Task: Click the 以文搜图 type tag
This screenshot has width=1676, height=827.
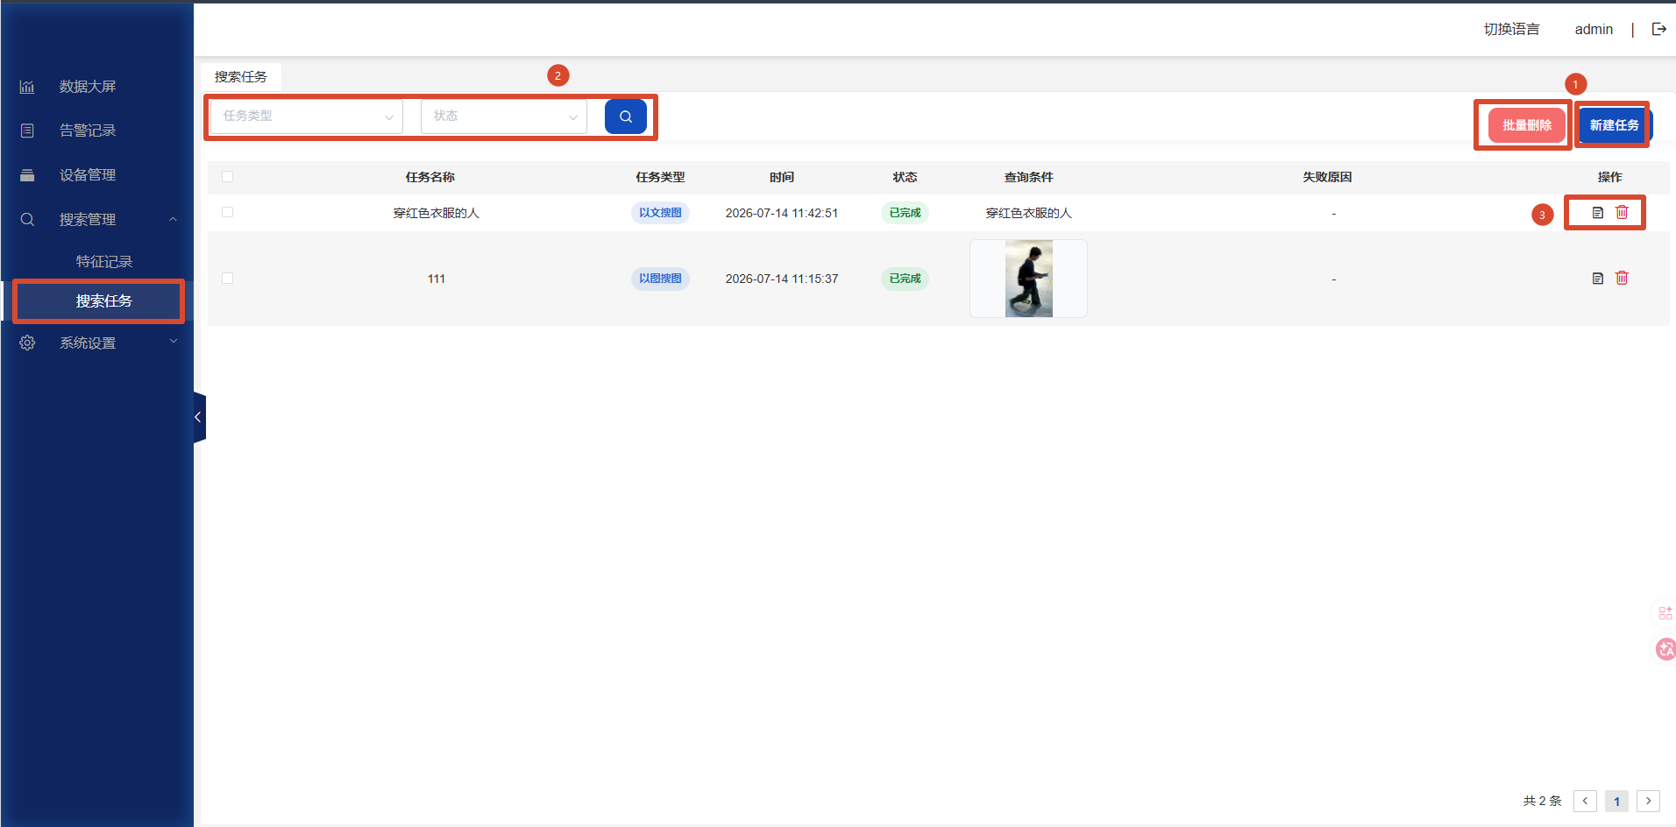Action: click(x=660, y=213)
